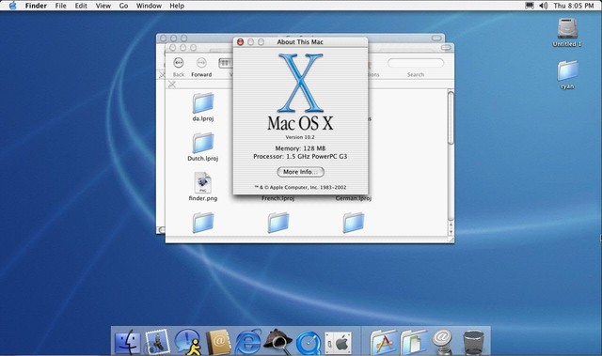
Task: Click the Finder window's vertical scroll thumb
Action: pos(451,118)
